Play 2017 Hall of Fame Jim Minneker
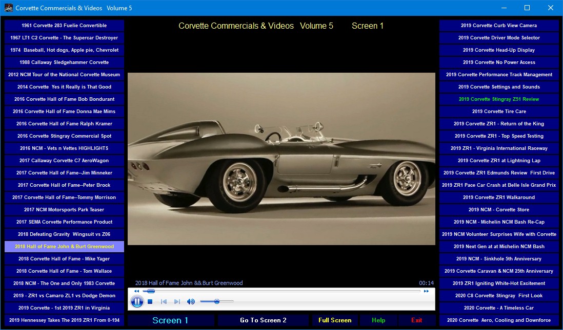 coord(64,173)
